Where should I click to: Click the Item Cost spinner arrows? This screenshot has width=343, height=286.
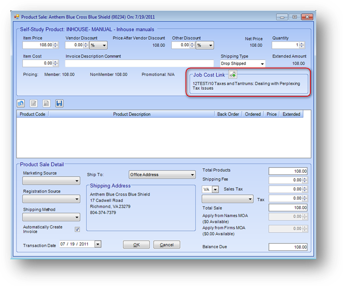click(x=56, y=63)
